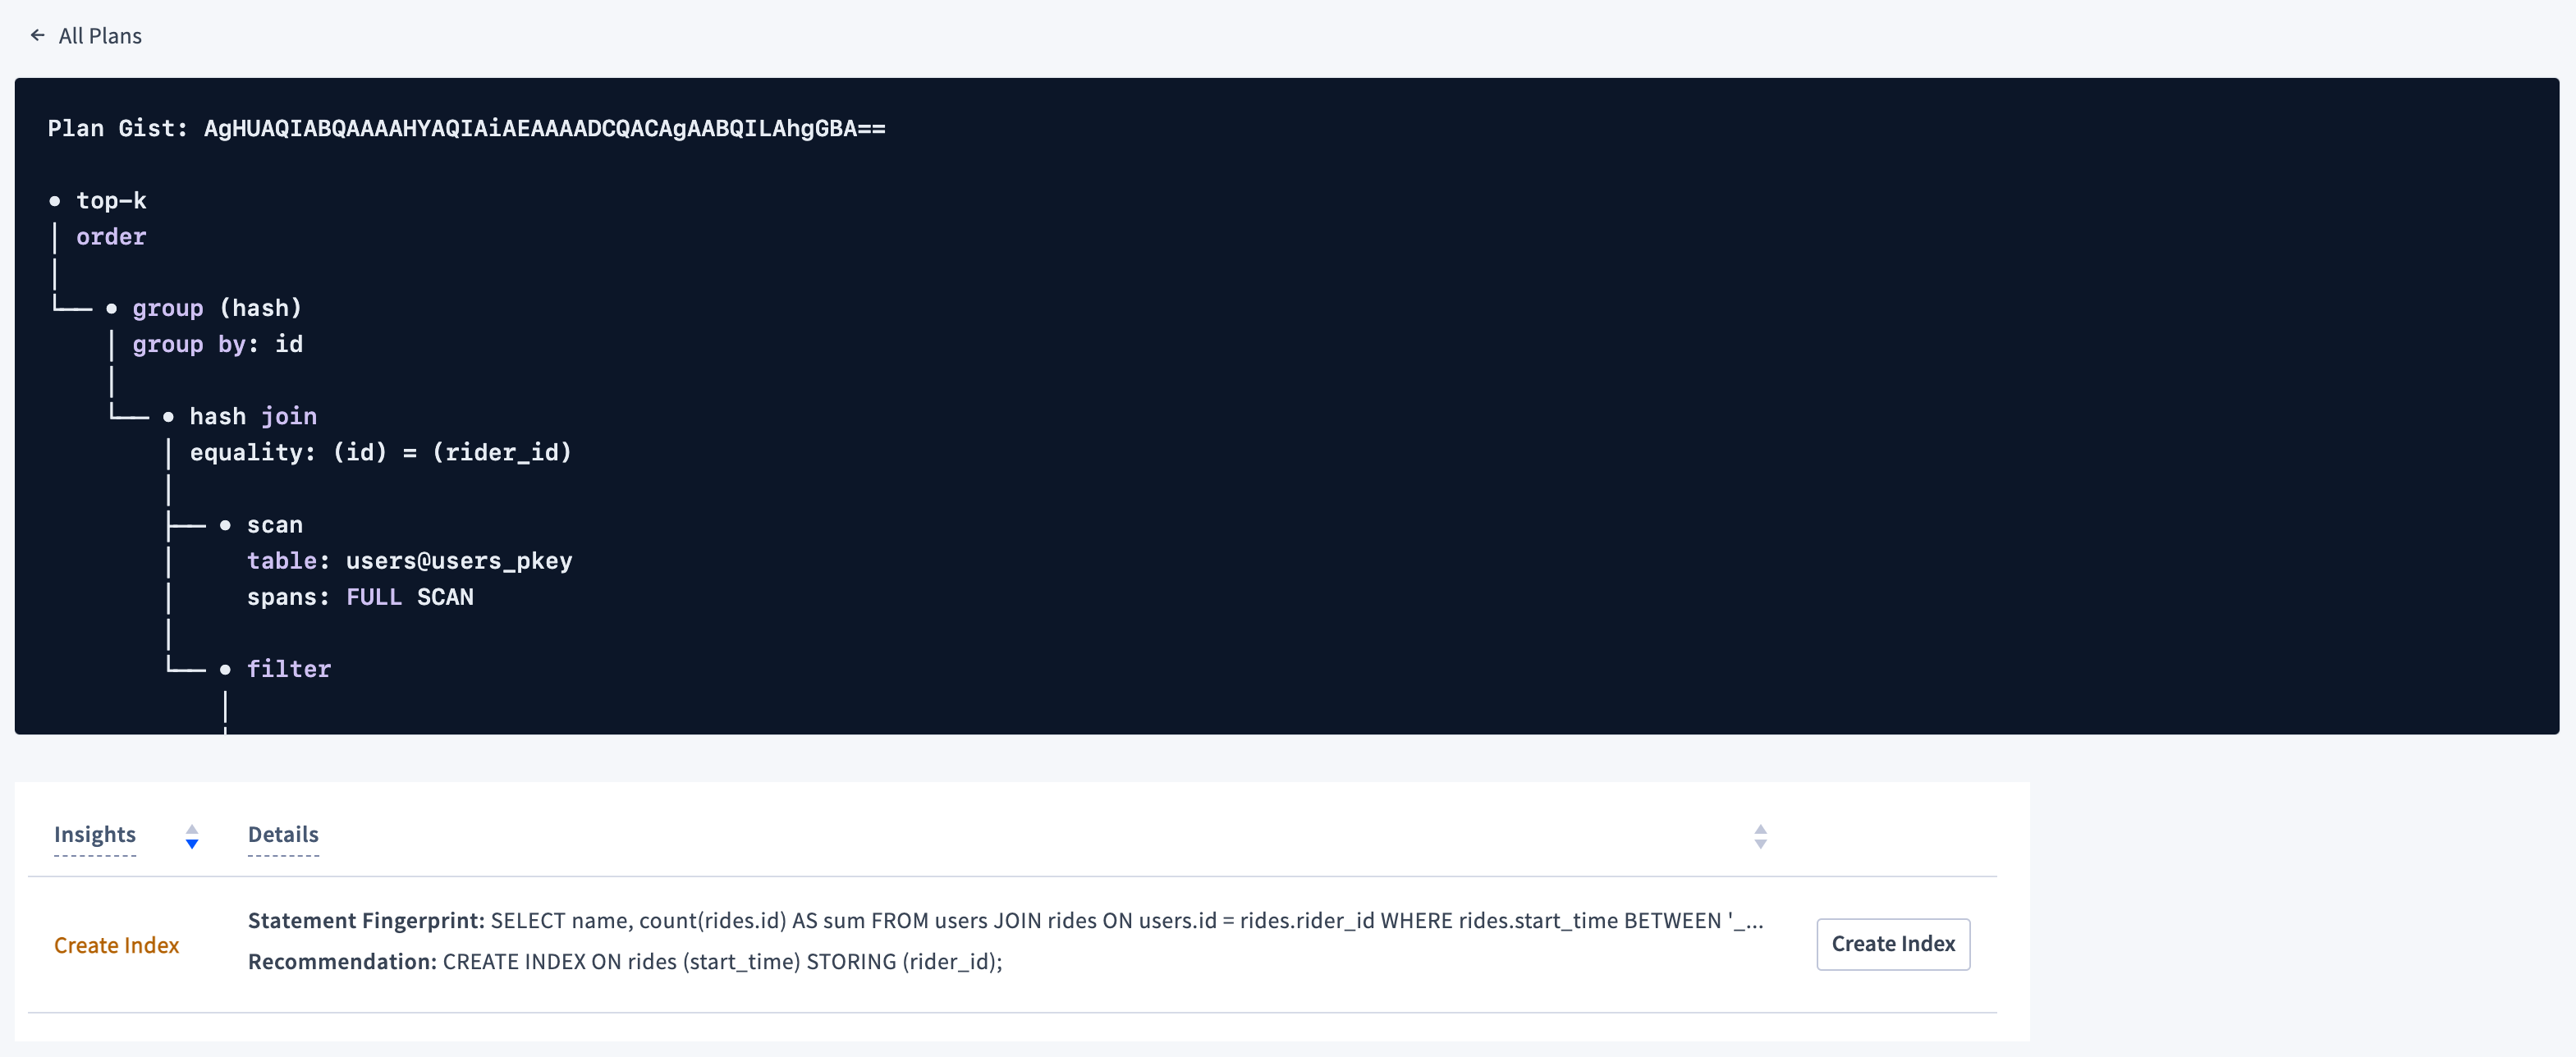Select the group (hash) plan node
Image resolution: width=2576 pixels, height=1057 pixels.
(216, 308)
